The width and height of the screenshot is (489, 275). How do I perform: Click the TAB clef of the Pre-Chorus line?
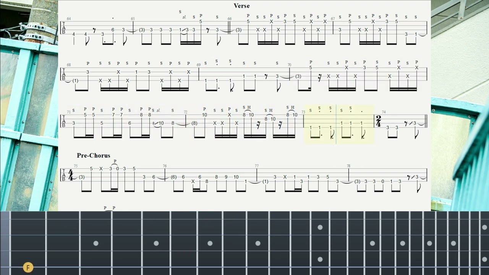point(64,175)
